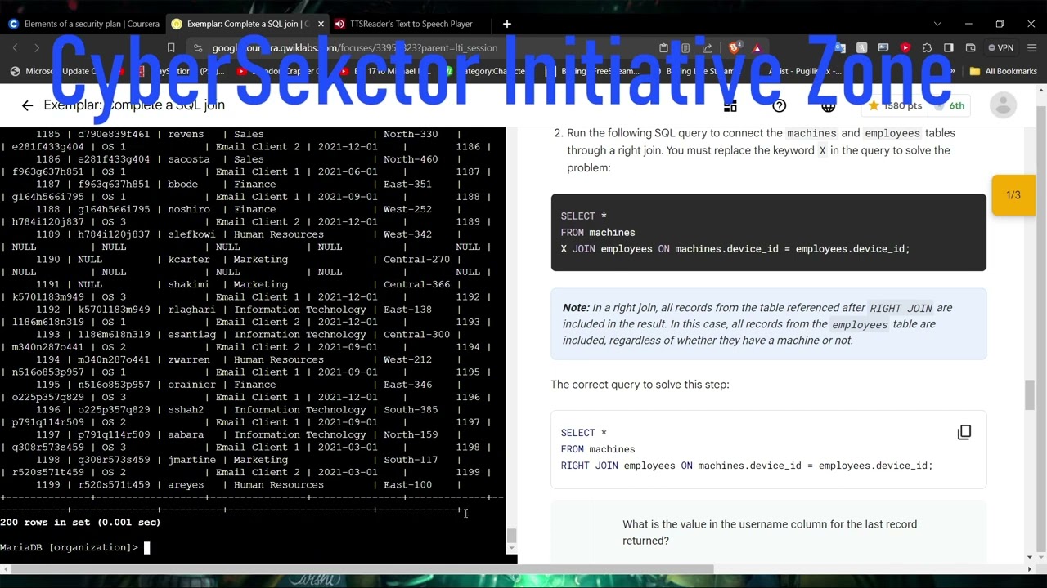Open the language globe icon
This screenshot has width=1047, height=588.
tap(829, 105)
